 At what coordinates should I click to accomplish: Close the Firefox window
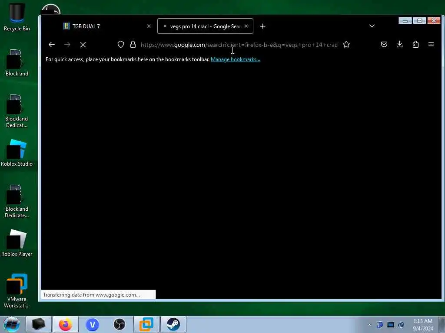point(434,21)
